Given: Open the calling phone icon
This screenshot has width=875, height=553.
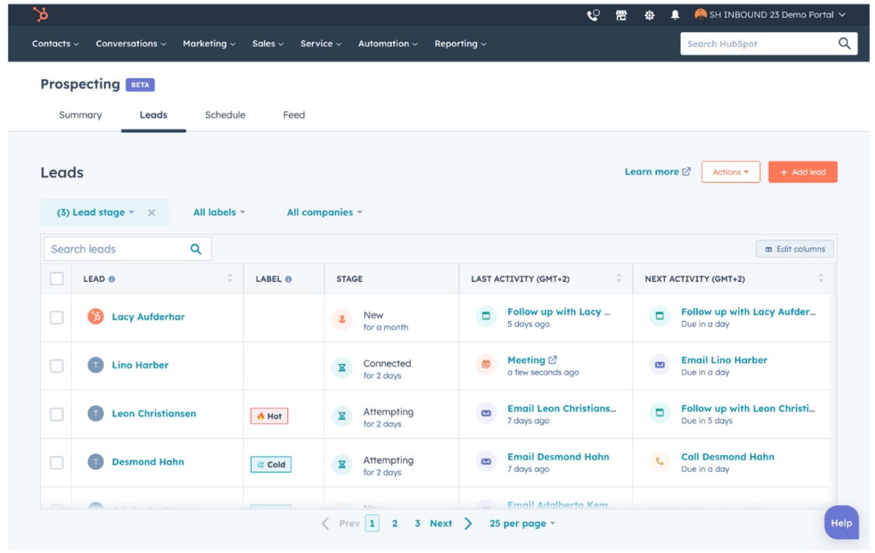Looking at the screenshot, I should pos(594,15).
